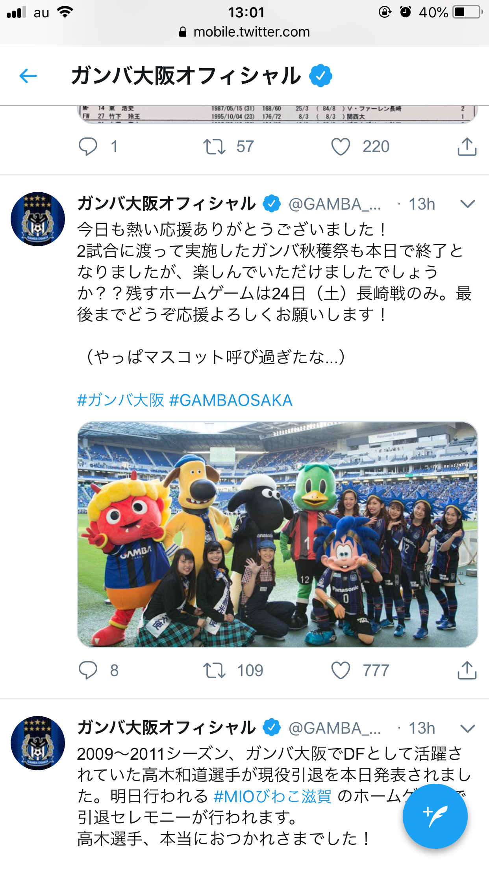Share the mascot photo tweet
The image size is (489, 870).
pyautogui.click(x=467, y=670)
